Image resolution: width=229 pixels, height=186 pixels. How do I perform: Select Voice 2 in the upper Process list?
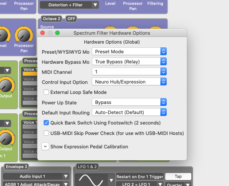30,81
